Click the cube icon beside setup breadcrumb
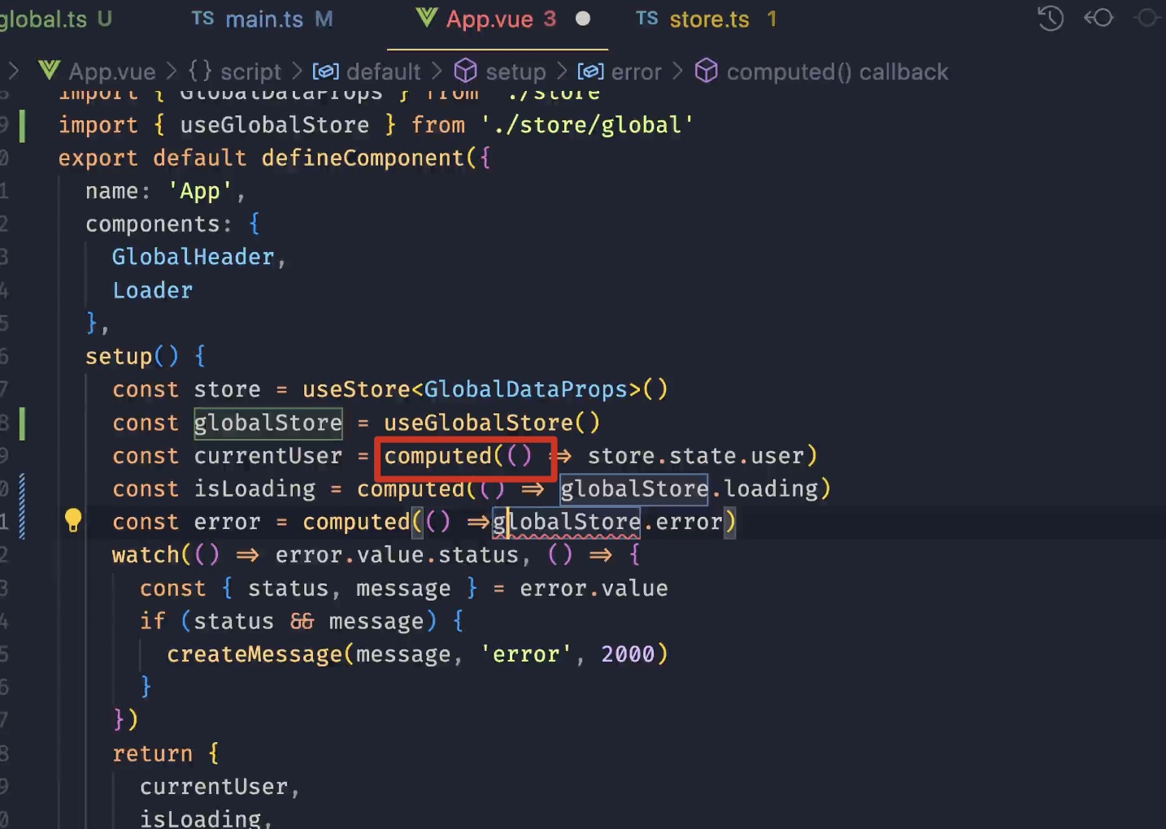The image size is (1166, 829). pos(465,71)
